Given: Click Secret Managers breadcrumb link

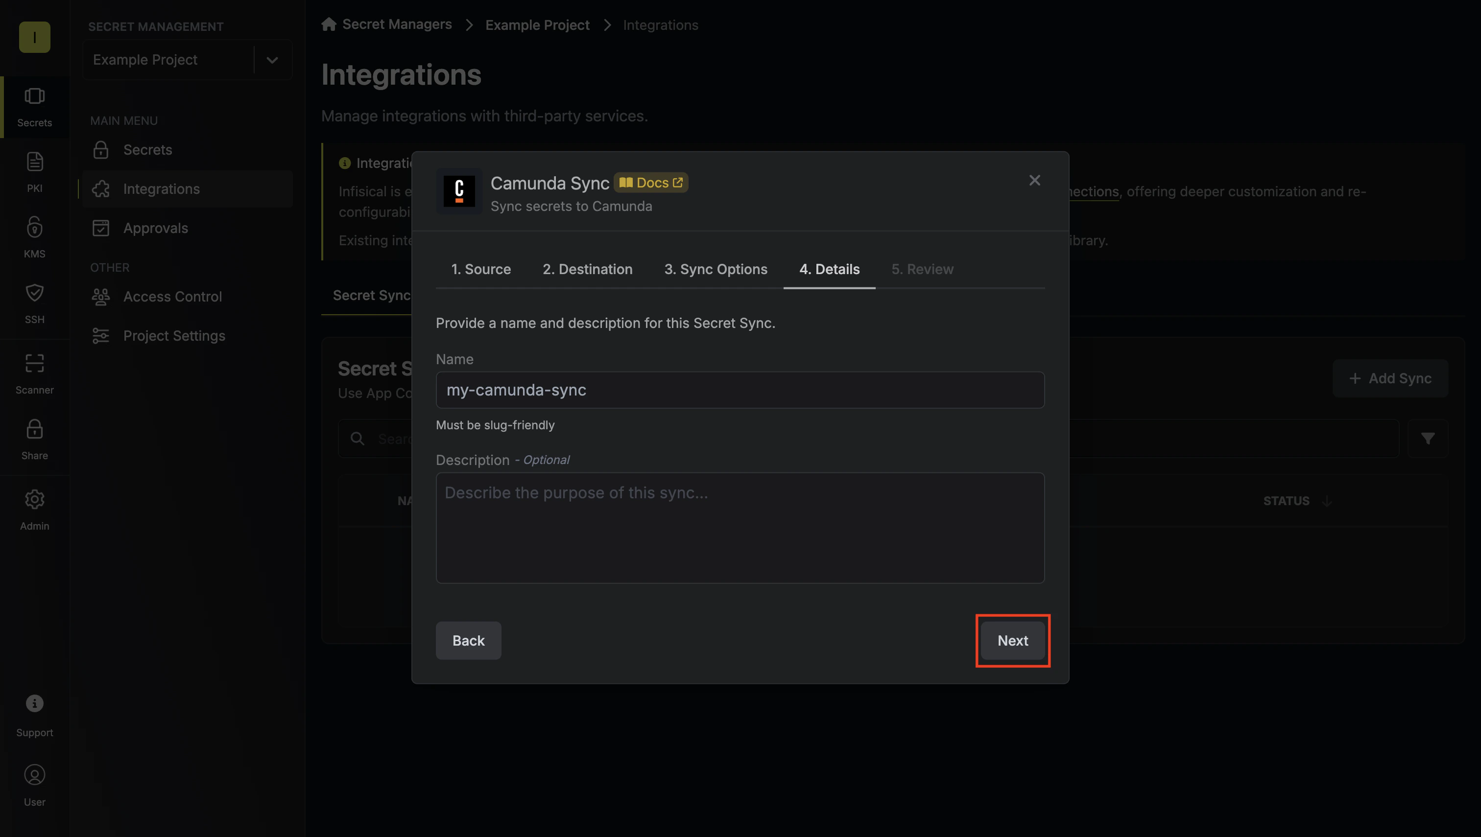Looking at the screenshot, I should 397,24.
